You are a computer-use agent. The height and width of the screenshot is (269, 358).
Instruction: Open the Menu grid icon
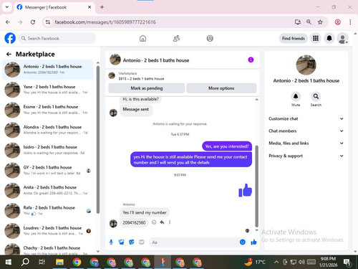coord(316,38)
